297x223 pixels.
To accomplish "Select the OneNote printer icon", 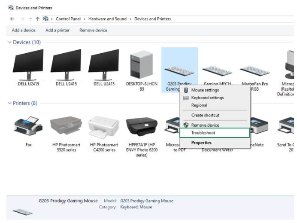I will [260, 125].
